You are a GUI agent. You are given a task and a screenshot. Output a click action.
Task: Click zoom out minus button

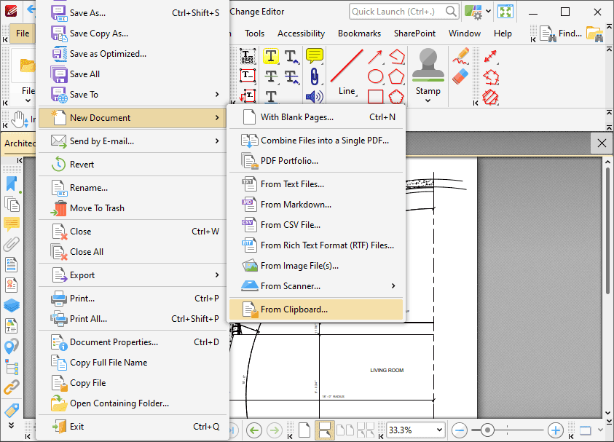(x=460, y=430)
